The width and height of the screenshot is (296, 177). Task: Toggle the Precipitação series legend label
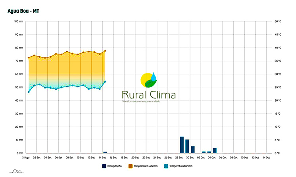pyautogui.click(x=115, y=166)
